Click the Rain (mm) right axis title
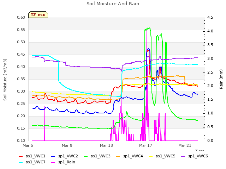This screenshot has width=226, height=169. (221, 79)
